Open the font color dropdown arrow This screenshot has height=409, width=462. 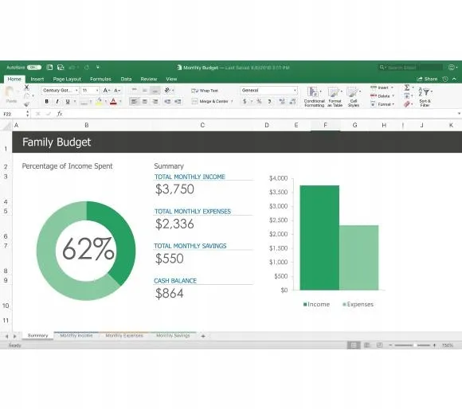coord(120,102)
